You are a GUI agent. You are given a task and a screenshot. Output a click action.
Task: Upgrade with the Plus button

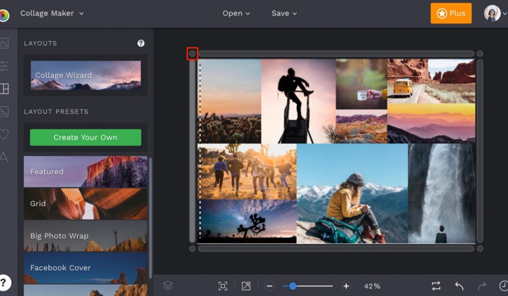[x=451, y=13]
